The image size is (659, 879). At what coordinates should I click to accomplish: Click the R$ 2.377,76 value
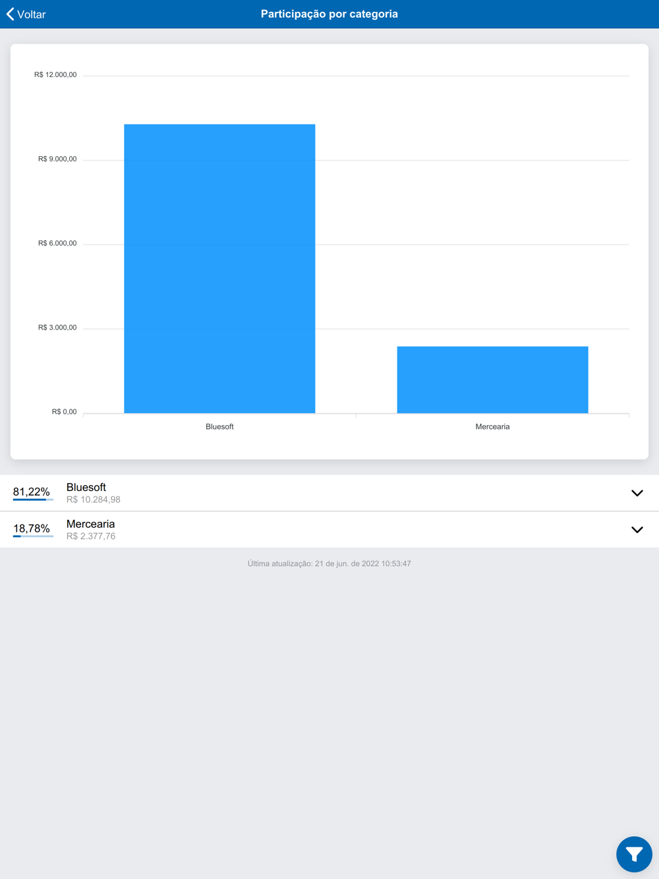91,536
